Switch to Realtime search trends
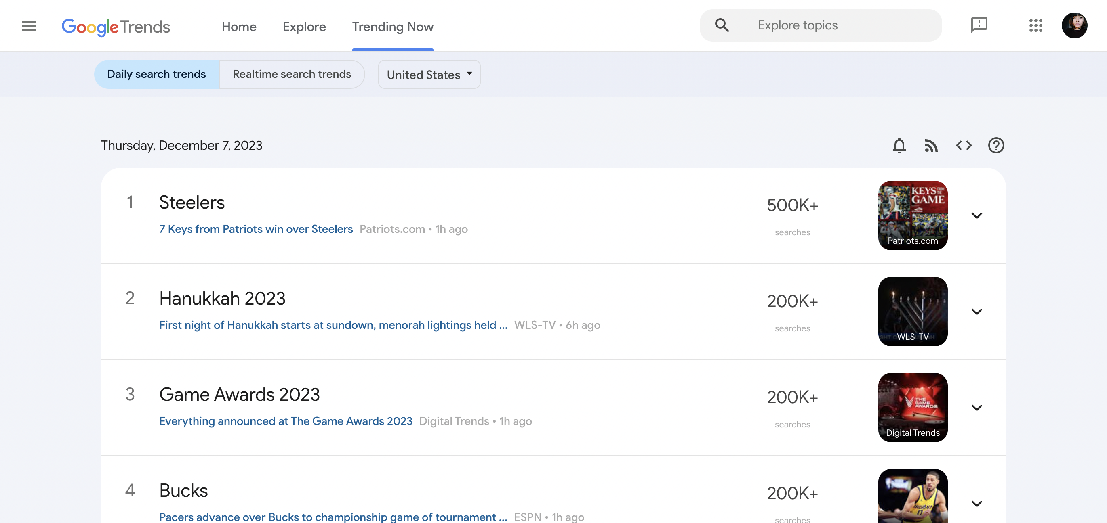This screenshot has width=1107, height=523. tap(292, 74)
